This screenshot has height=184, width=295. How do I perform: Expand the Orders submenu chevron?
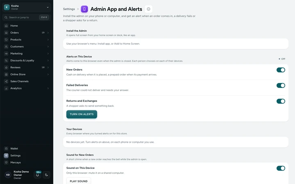[x=48, y=33]
